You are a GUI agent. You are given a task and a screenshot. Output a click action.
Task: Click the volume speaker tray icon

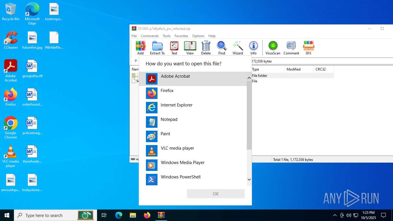click(x=349, y=215)
